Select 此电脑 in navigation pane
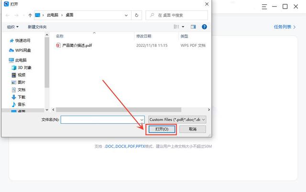 click(x=18, y=60)
